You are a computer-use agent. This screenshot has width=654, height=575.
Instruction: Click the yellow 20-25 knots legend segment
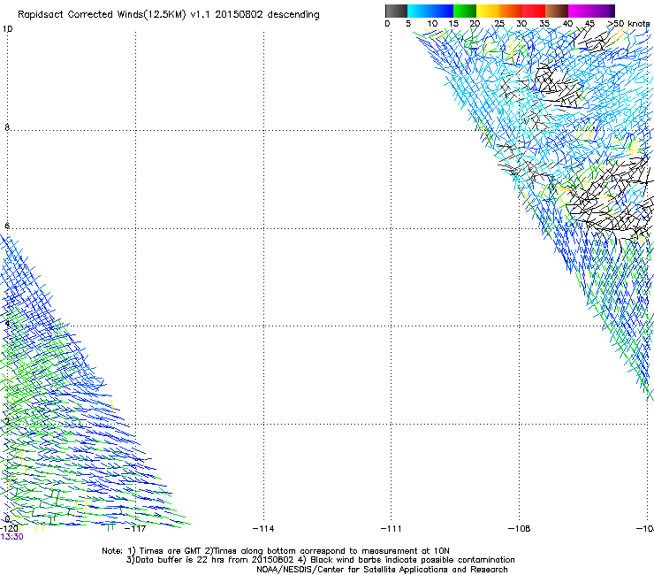coord(488,11)
